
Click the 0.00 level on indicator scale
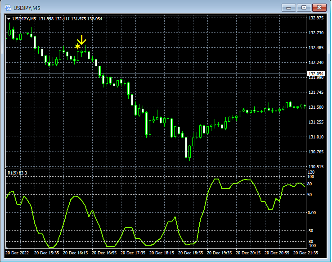coord(312,212)
